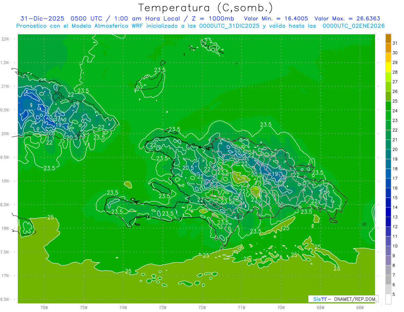Select the white swatch below 5 on scale
Viewport: 404px width, 312px height.
click(x=388, y=299)
